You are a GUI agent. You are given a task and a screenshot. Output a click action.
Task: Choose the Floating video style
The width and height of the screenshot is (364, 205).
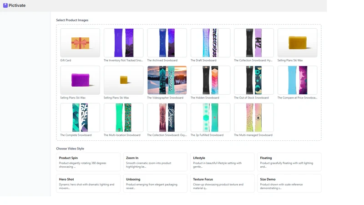[289, 162]
